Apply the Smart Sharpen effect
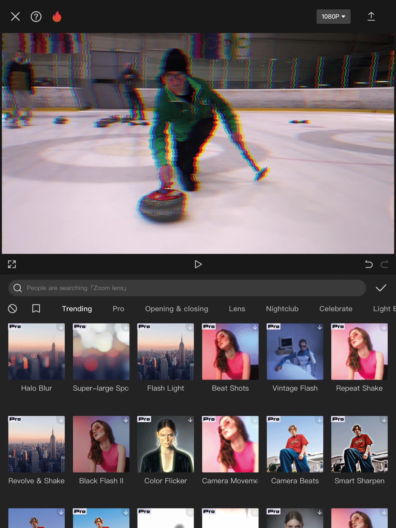Viewport: 396px width, 528px height. 359,444
